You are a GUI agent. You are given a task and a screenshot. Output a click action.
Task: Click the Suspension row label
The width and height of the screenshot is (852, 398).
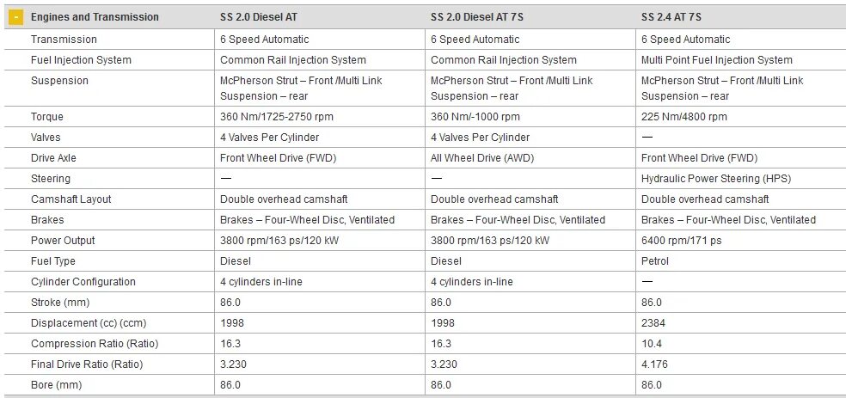pos(59,81)
